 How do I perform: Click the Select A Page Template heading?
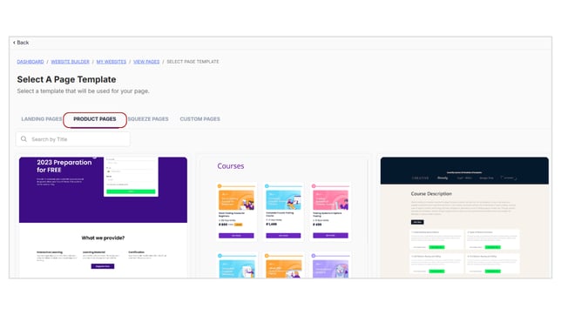[66, 79]
